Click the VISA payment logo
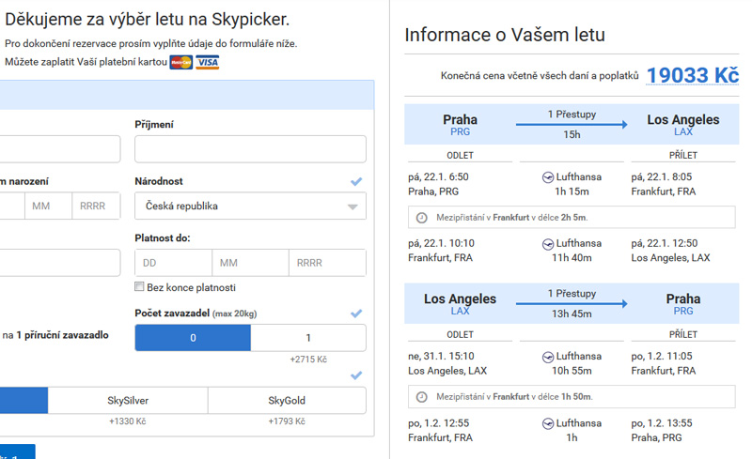 tap(207, 62)
